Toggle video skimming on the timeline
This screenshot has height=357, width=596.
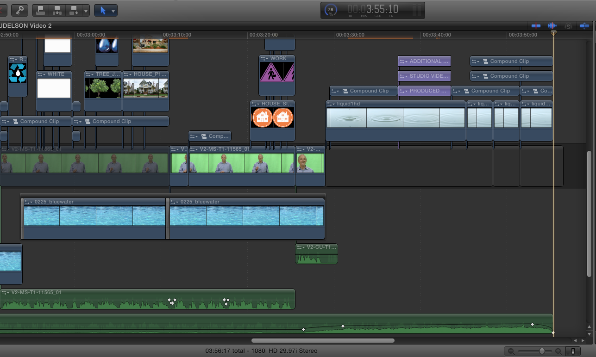point(536,26)
